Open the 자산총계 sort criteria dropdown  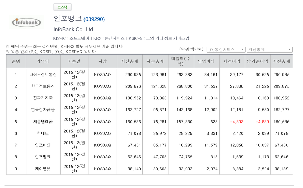(x=270, y=50)
